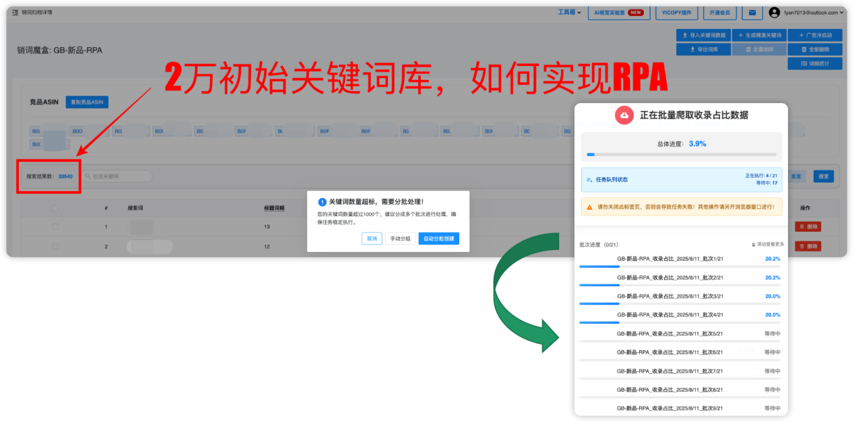Check the row 1 checkbox
Screen dimensions: 854x423
pyautogui.click(x=55, y=227)
